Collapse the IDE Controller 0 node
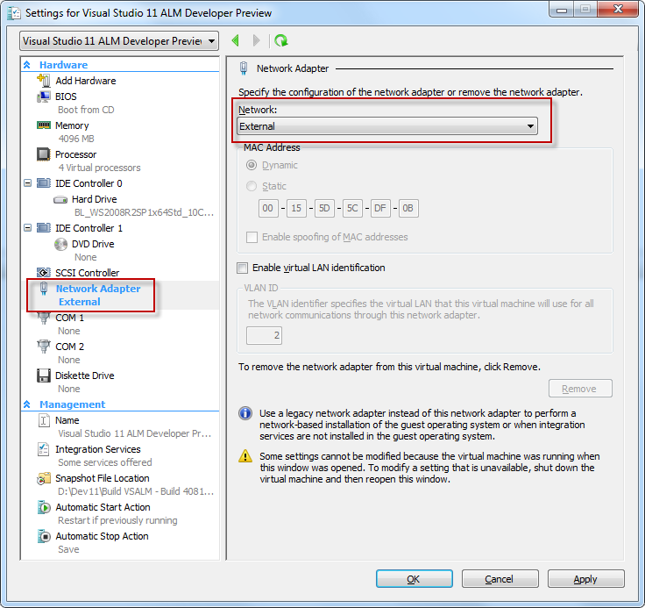The height and width of the screenshot is (608, 645). coord(27,182)
